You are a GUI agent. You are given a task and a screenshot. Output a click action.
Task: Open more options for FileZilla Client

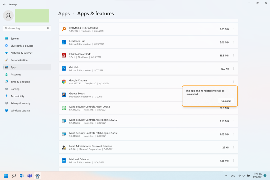234,56
